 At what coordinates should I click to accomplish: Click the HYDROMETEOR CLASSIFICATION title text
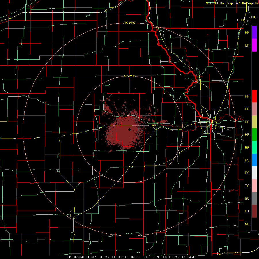(x=101, y=257)
